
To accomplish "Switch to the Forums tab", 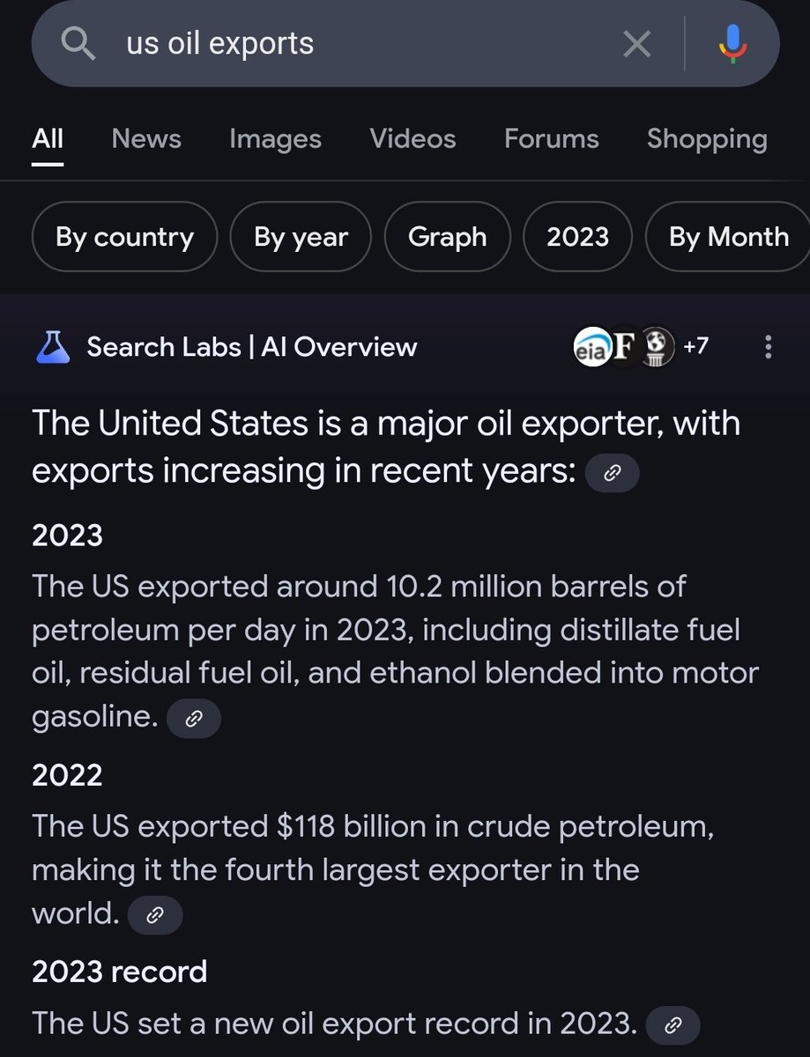I will (552, 139).
